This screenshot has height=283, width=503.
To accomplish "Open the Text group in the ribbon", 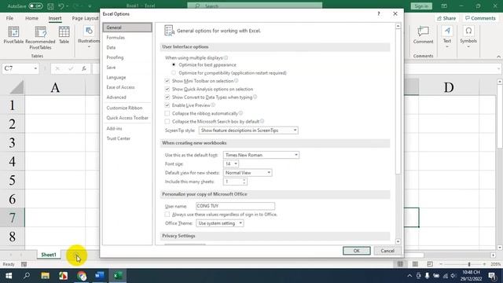I will point(447,37).
